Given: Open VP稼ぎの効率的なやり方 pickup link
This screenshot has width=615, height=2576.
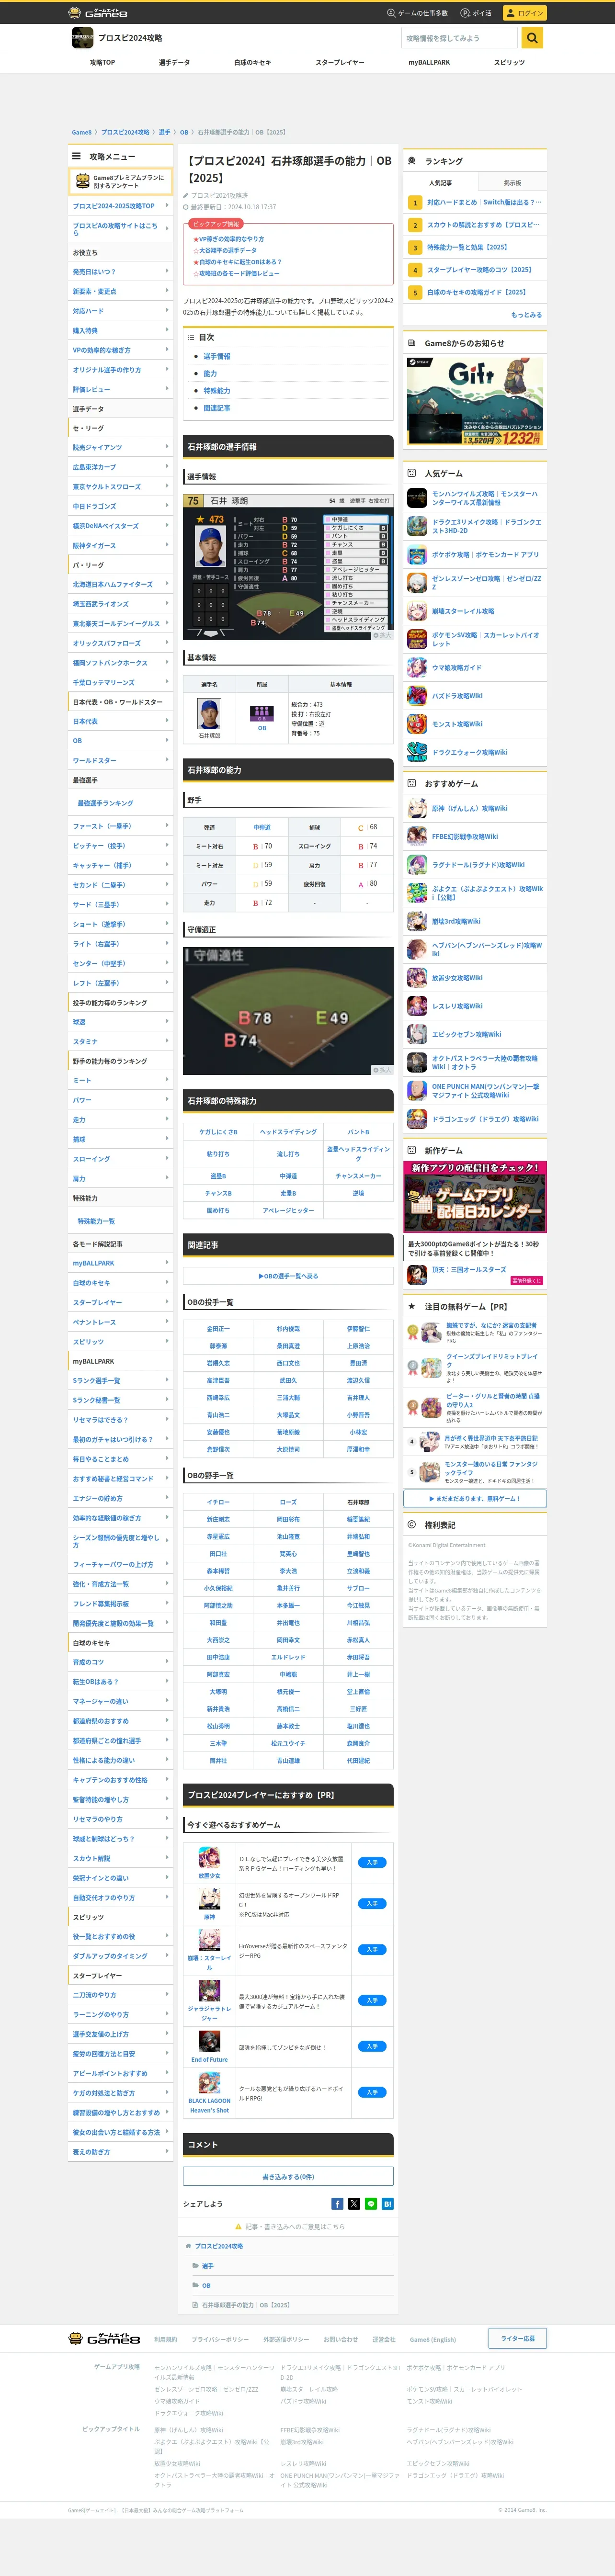Looking at the screenshot, I should click(231, 239).
